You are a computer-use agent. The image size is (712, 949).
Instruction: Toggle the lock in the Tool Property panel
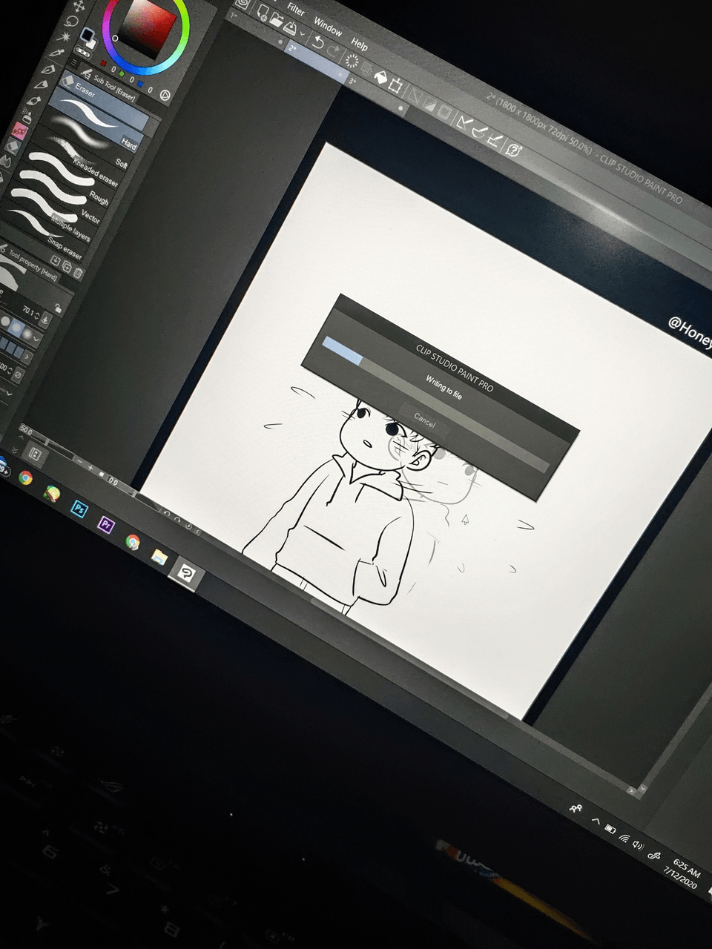click(x=58, y=308)
